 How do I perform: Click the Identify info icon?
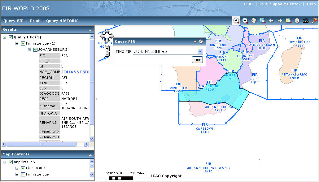point(297,21)
